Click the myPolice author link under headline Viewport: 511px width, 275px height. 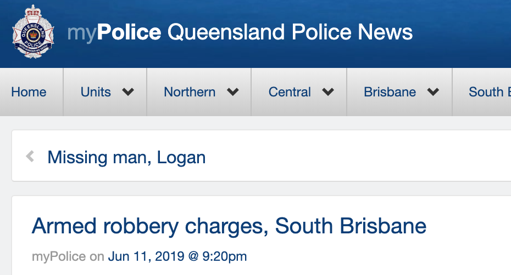point(59,256)
